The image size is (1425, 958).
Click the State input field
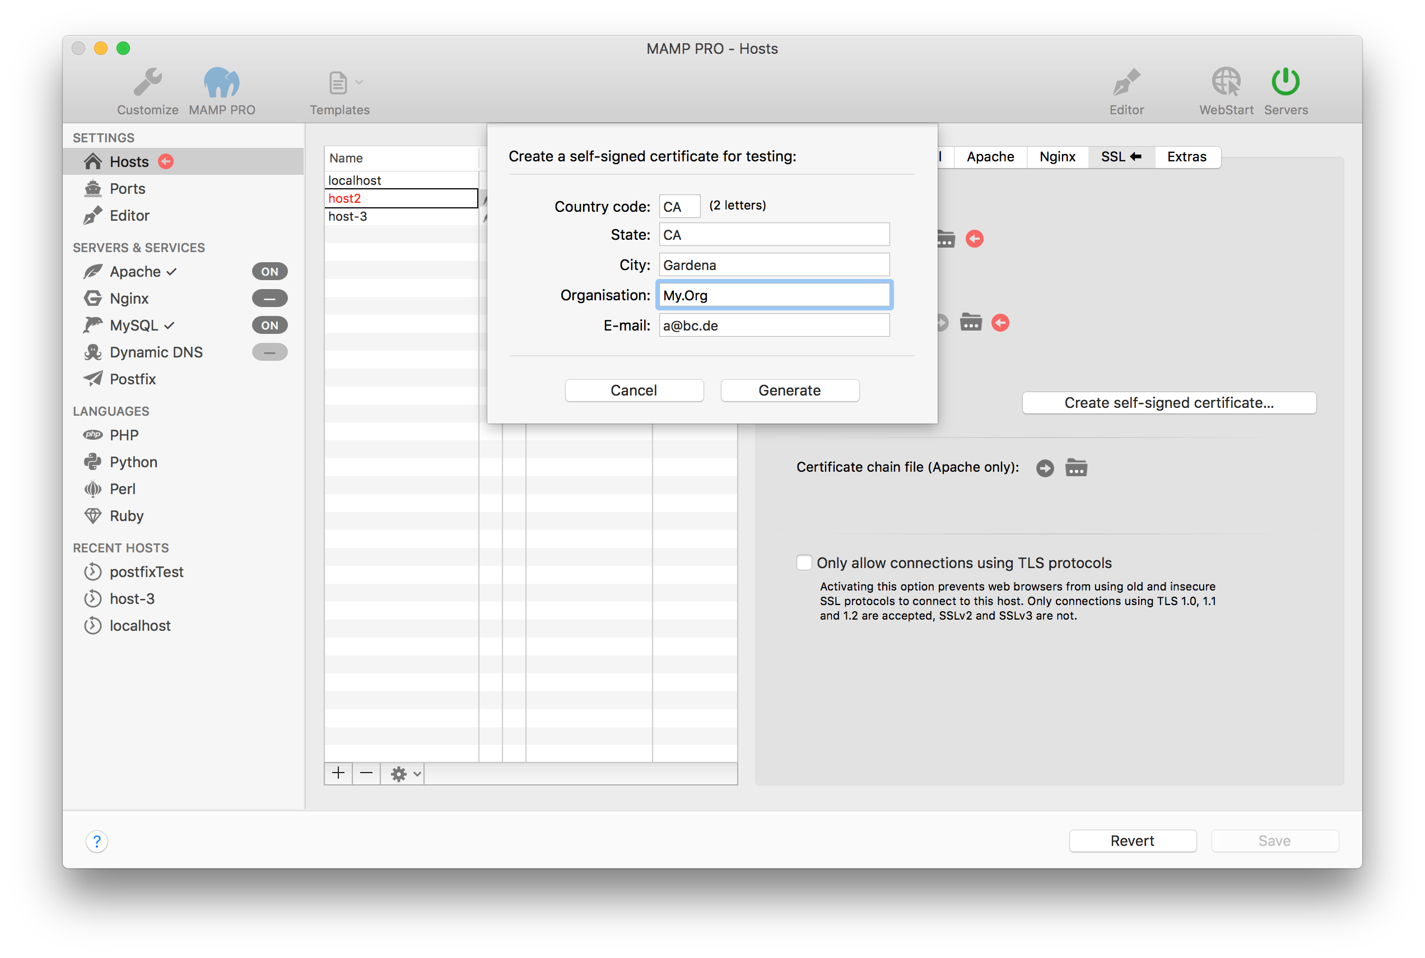(774, 235)
